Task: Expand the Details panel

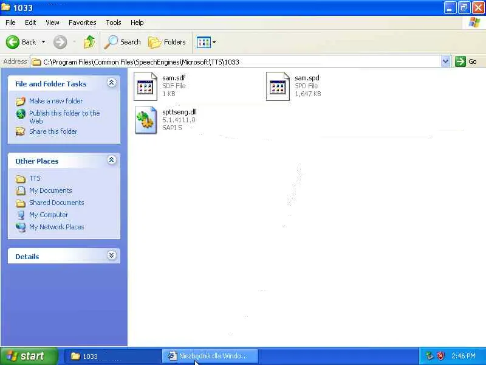Action: (112, 255)
